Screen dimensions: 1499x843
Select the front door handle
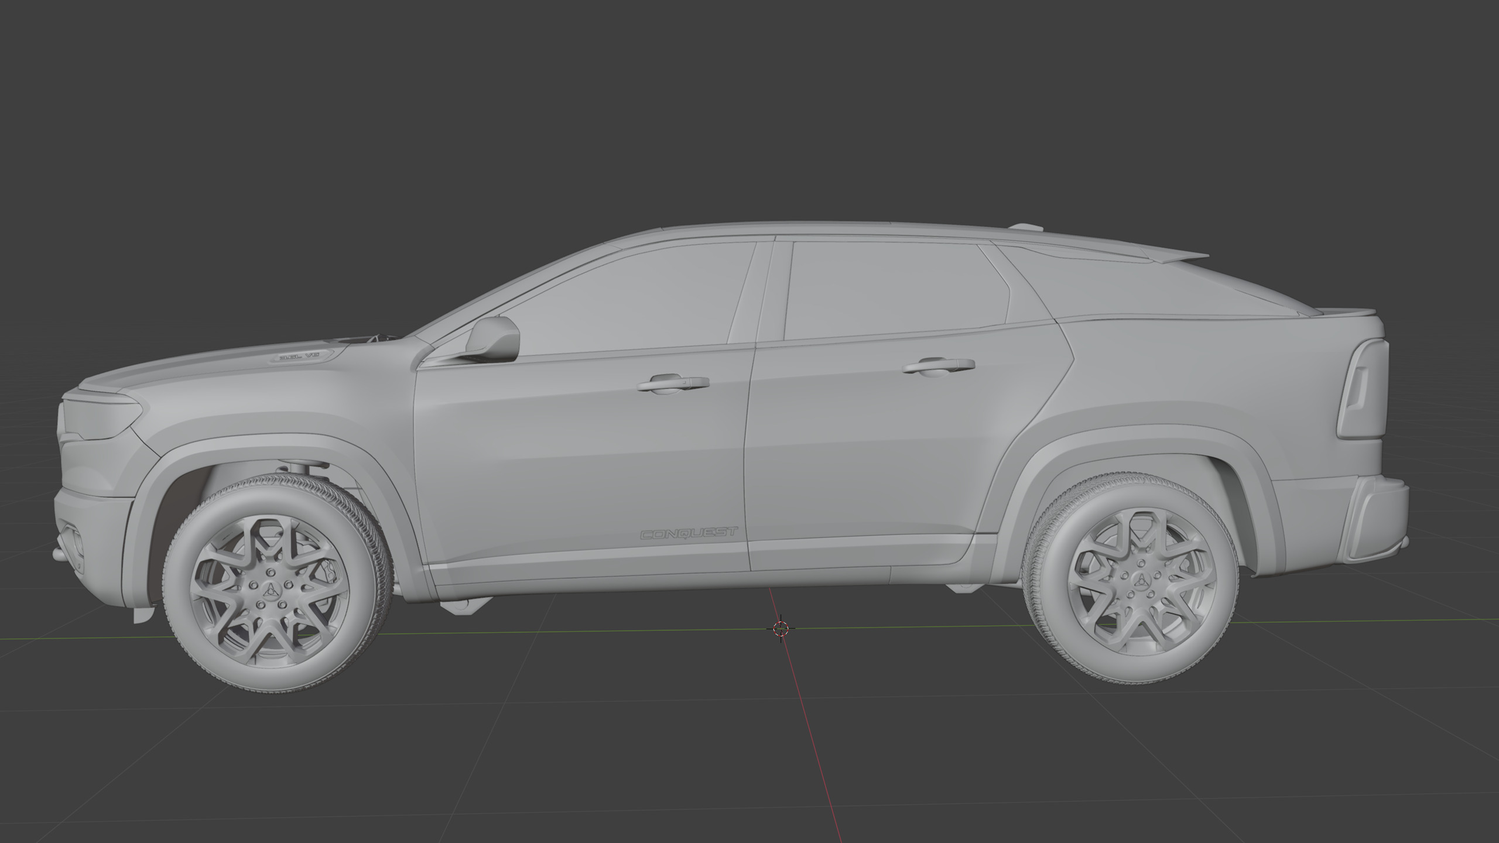[673, 383]
